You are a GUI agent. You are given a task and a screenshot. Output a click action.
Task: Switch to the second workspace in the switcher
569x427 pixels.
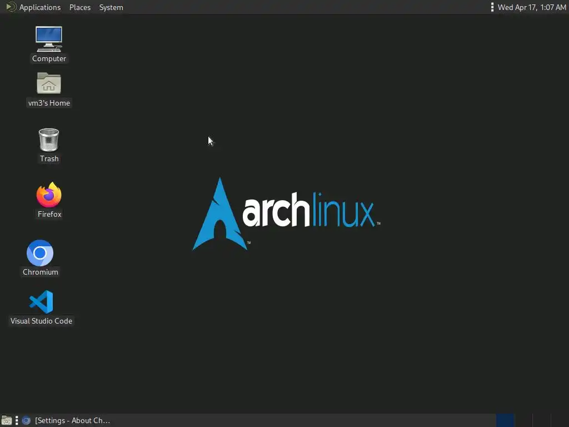click(x=523, y=420)
